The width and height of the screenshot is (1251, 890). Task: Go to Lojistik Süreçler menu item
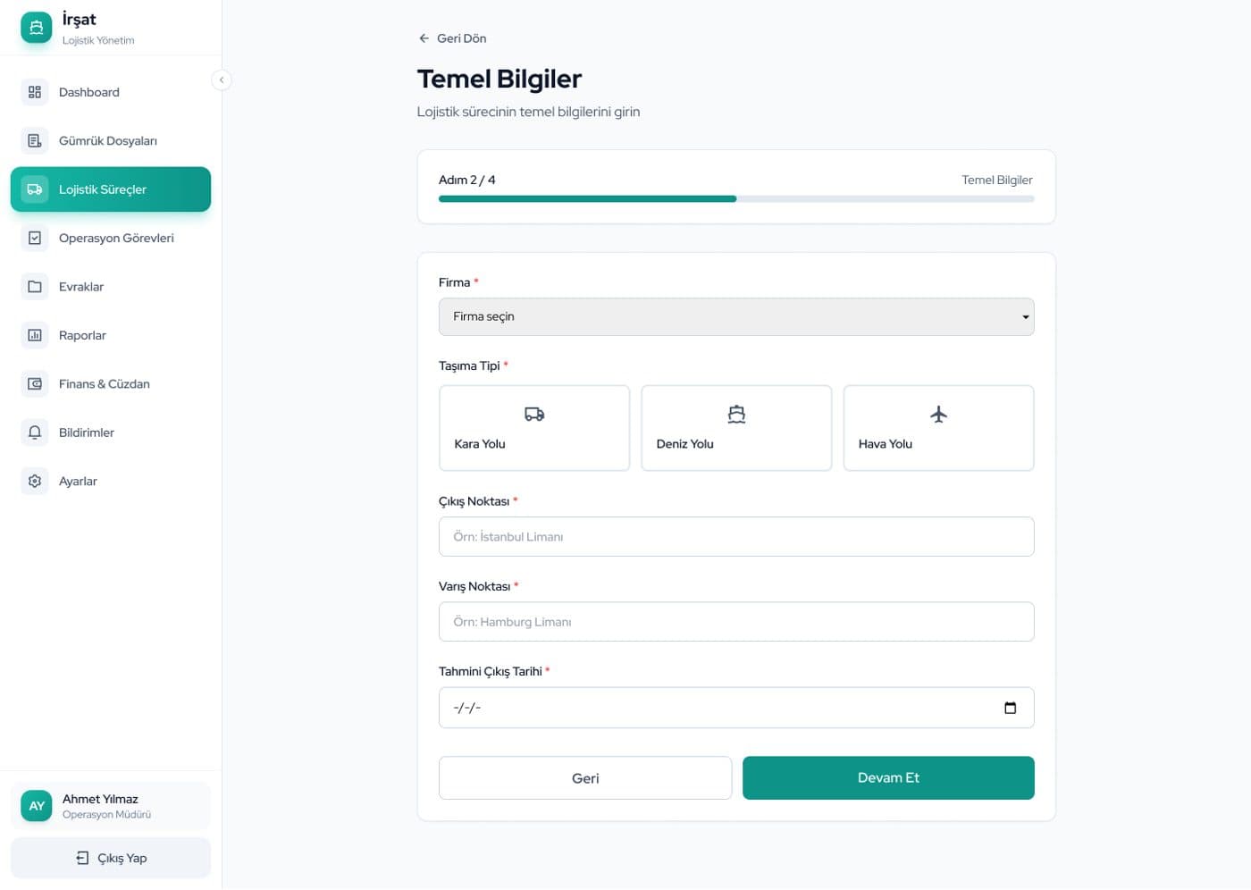point(111,189)
